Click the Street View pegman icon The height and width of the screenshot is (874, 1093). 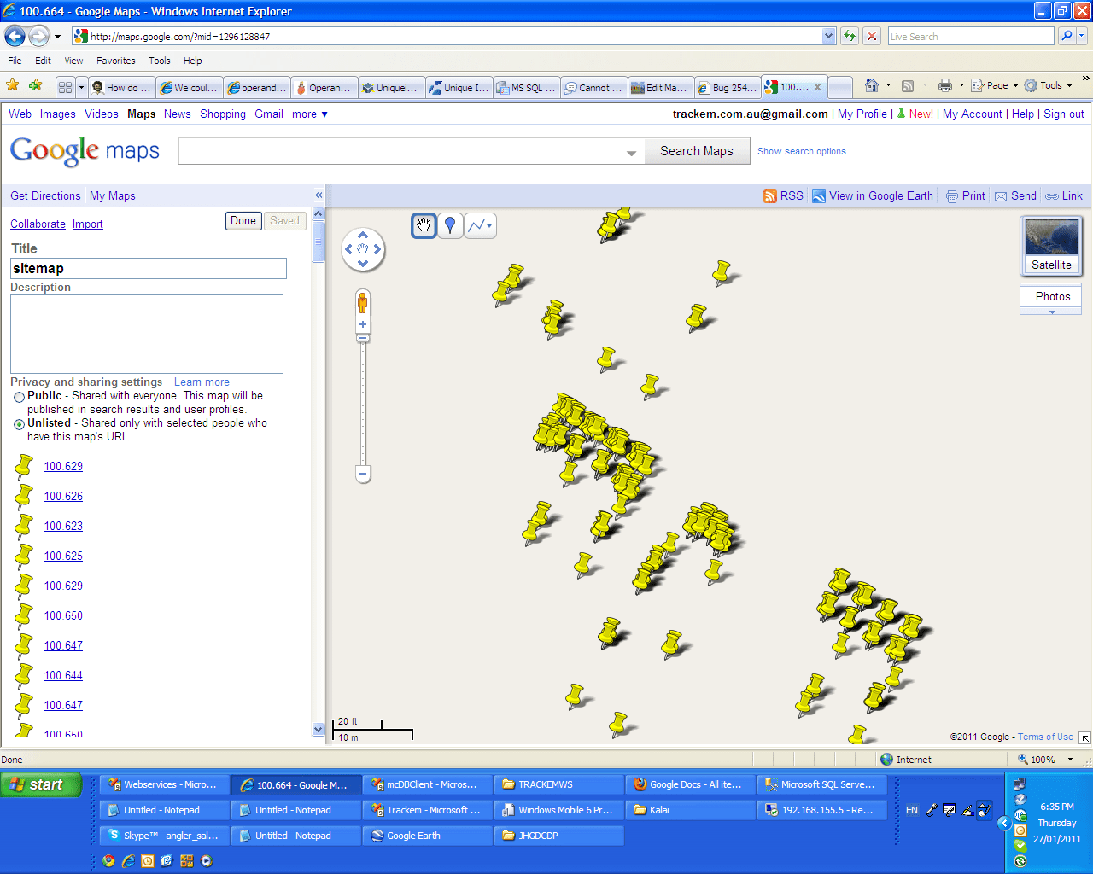[363, 303]
